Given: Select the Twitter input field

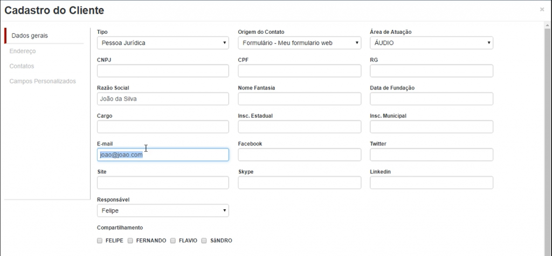Looking at the screenshot, I should point(431,155).
